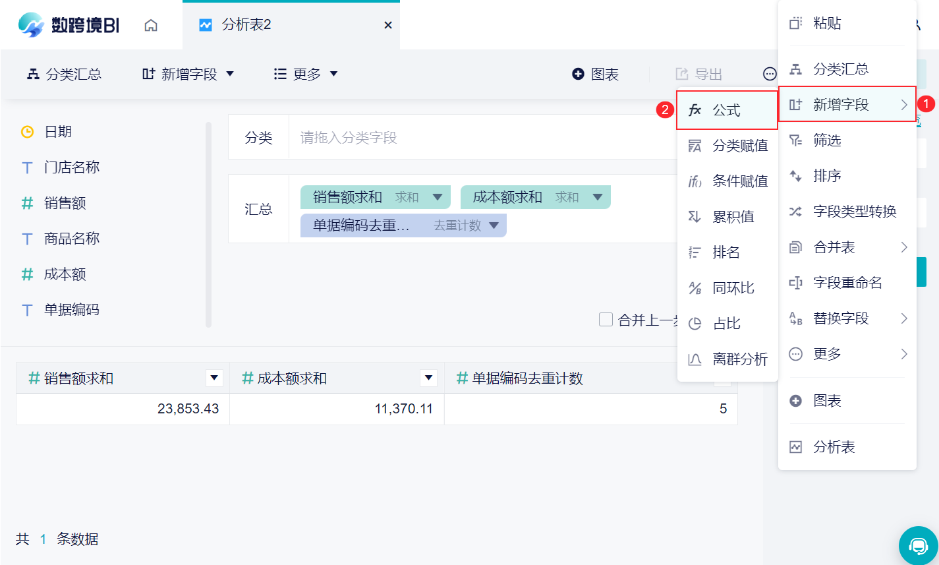The height and width of the screenshot is (565, 939).
Task: Click the 图表 plus icon in toolbar
Action: pyautogui.click(x=578, y=74)
